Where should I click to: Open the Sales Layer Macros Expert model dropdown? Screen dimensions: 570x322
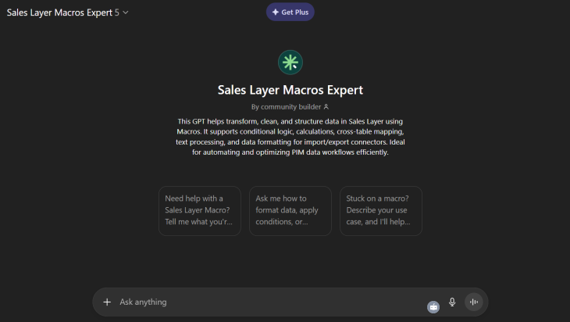62,13
